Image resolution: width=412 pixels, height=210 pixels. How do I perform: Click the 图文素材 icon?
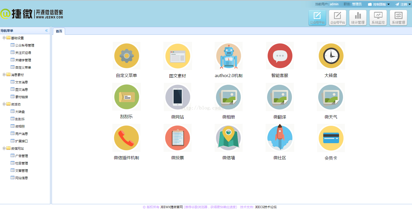178,56
